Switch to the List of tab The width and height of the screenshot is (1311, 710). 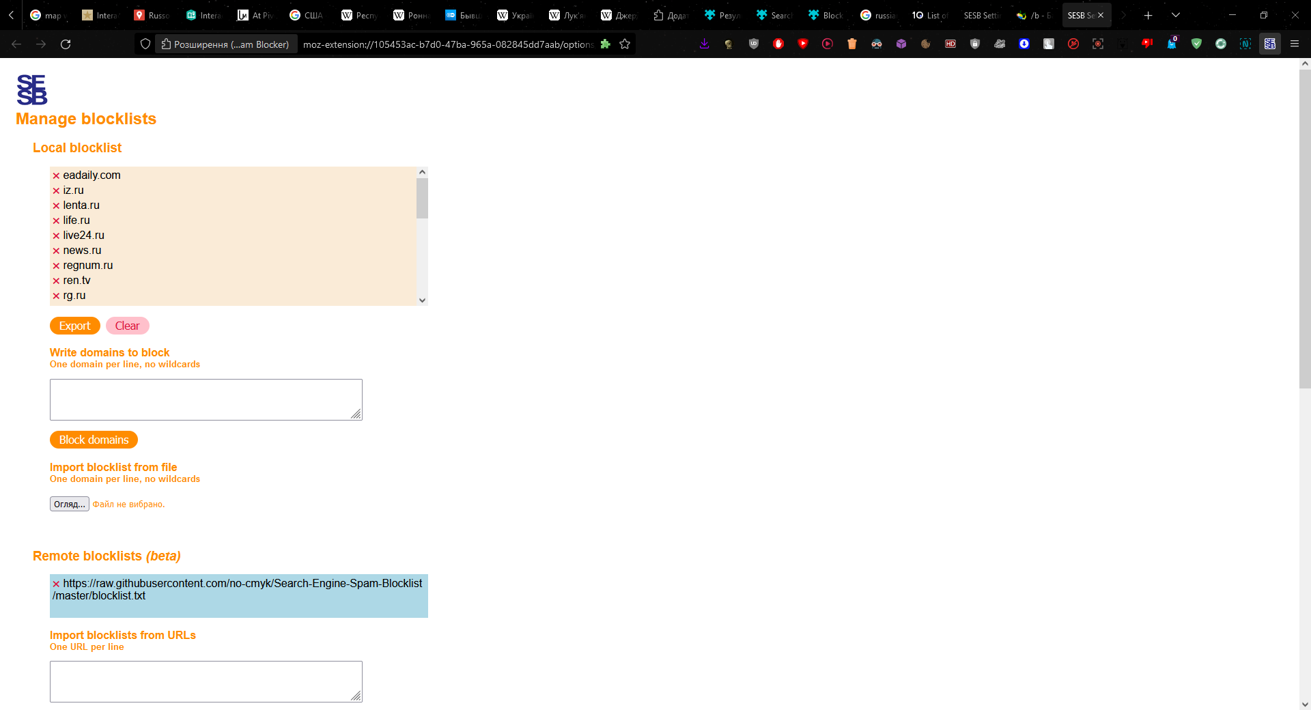click(x=930, y=15)
